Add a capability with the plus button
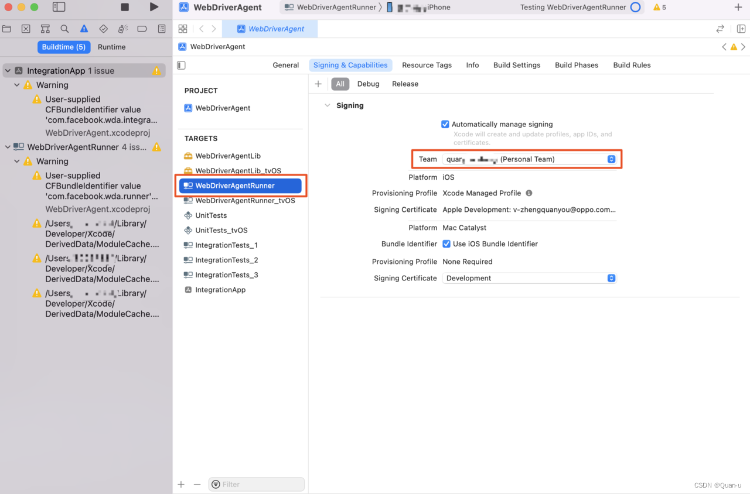 [318, 84]
